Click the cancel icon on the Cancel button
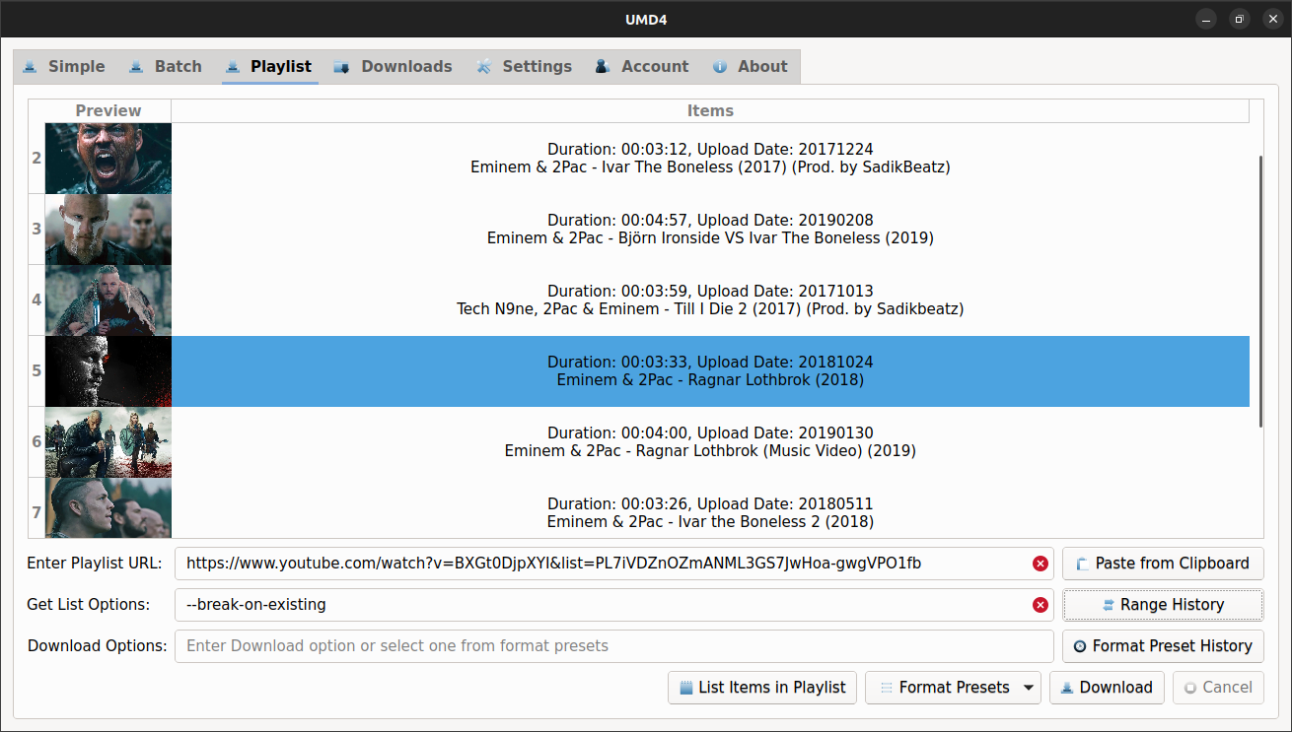 (1192, 687)
